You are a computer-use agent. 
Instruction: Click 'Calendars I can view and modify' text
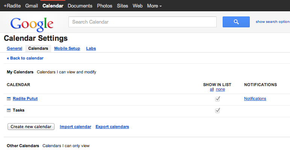tap(67, 72)
